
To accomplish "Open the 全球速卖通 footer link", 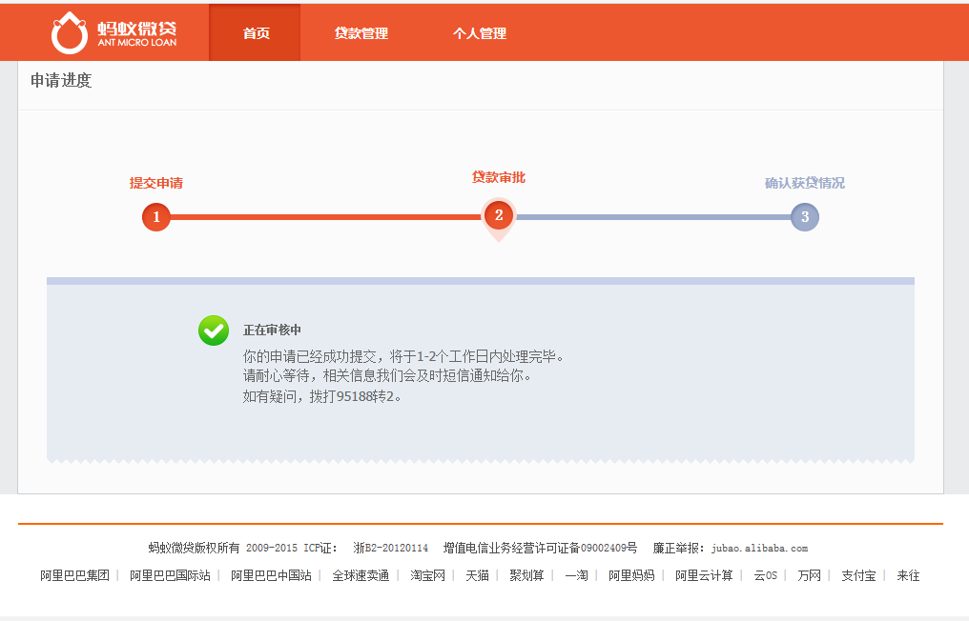I will tap(361, 575).
